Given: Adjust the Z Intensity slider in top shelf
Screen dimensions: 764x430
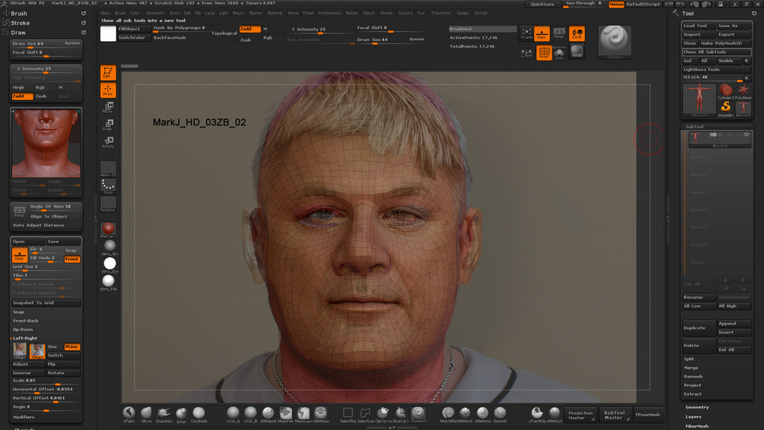Looking at the screenshot, I should coord(320,31).
